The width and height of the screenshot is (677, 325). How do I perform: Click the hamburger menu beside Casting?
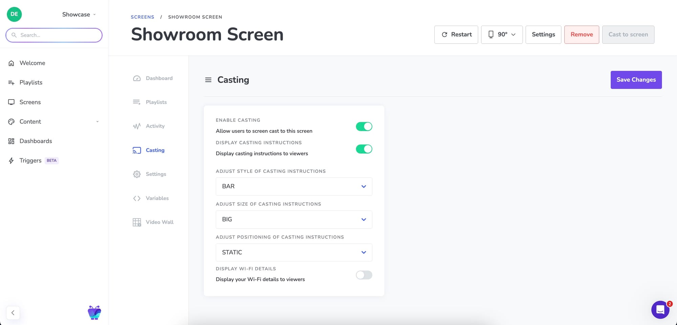[208, 80]
